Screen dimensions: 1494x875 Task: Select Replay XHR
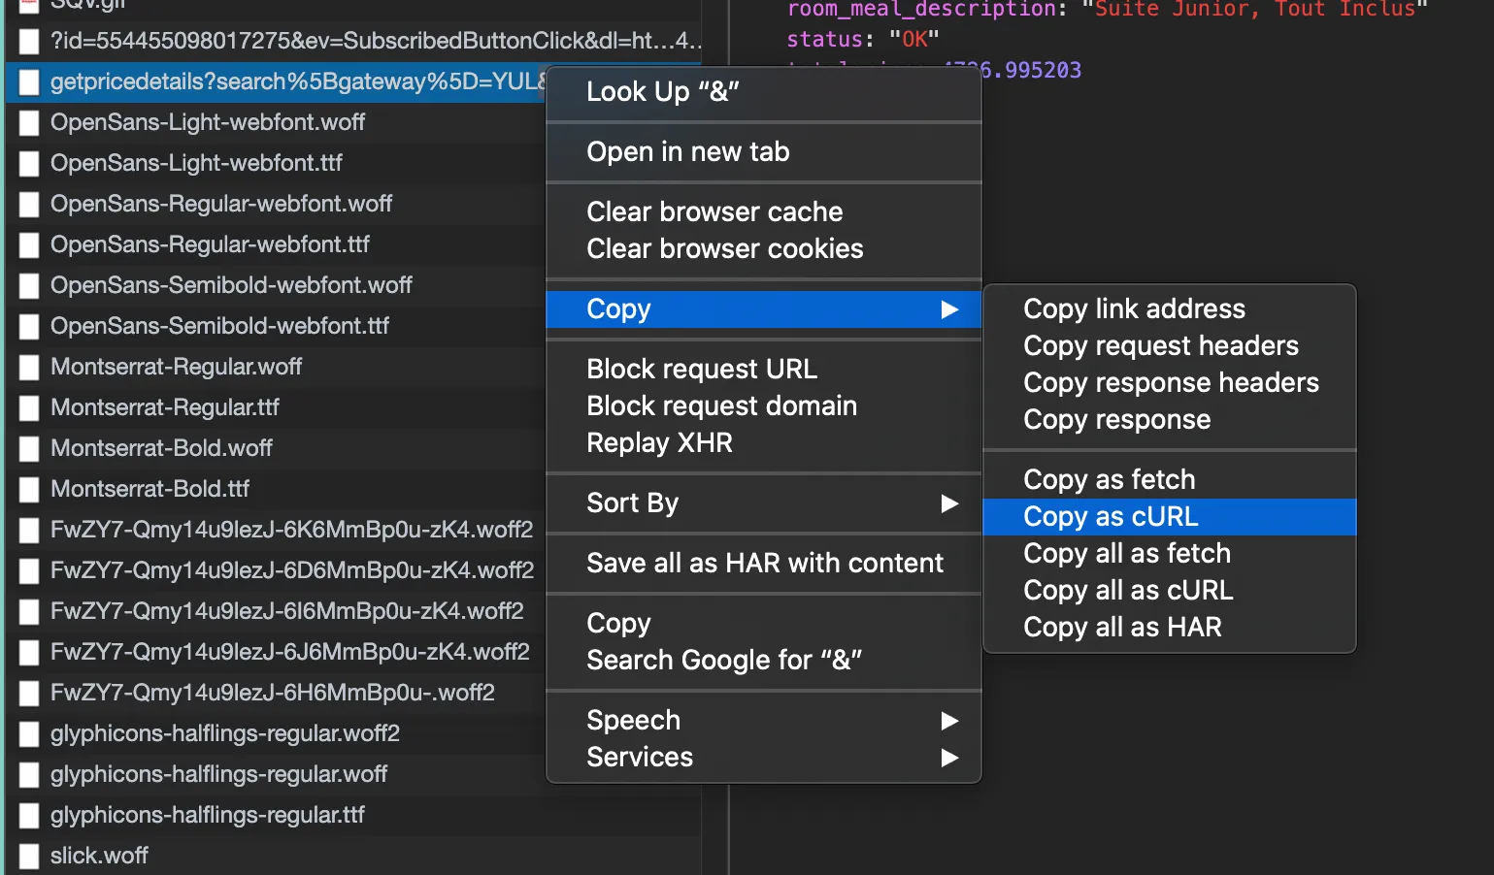click(763, 443)
